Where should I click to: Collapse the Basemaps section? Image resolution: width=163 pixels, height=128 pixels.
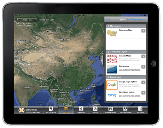(107, 77)
